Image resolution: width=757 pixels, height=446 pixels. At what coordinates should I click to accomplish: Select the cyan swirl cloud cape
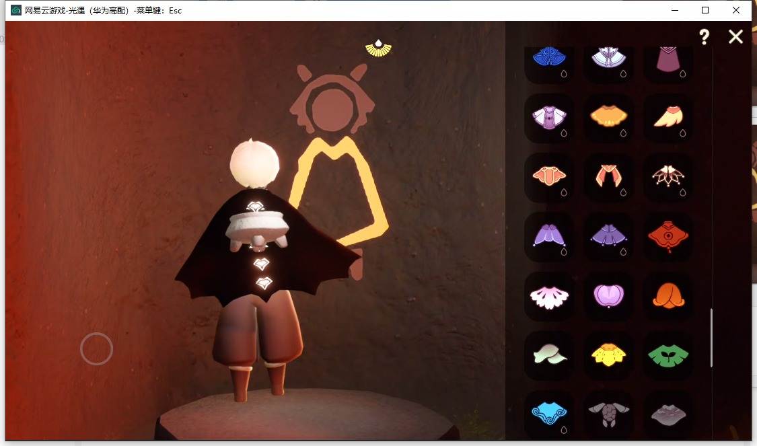pyautogui.click(x=549, y=415)
